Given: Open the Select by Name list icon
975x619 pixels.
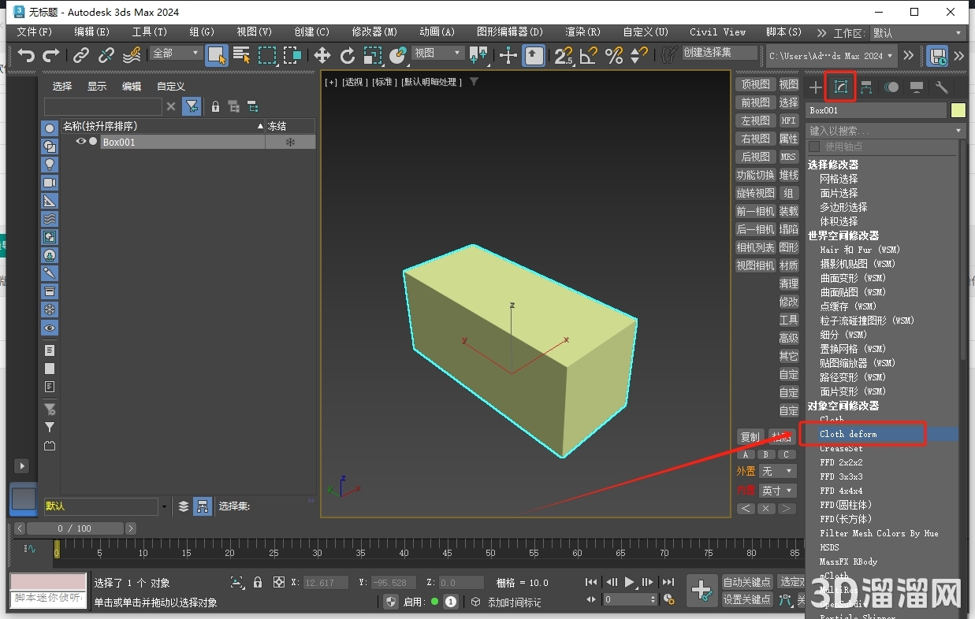Looking at the screenshot, I should 242,55.
